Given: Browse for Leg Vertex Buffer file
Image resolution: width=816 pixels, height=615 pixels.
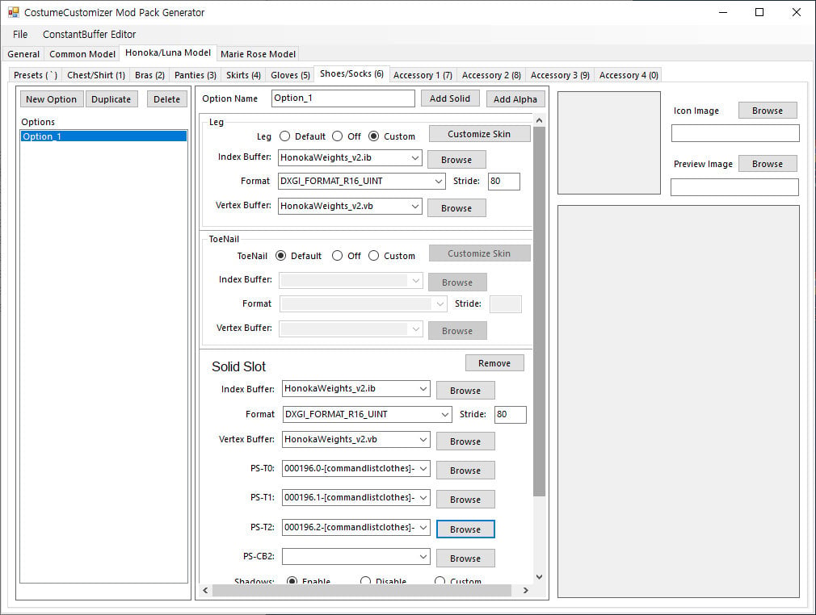Looking at the screenshot, I should pyautogui.click(x=456, y=208).
